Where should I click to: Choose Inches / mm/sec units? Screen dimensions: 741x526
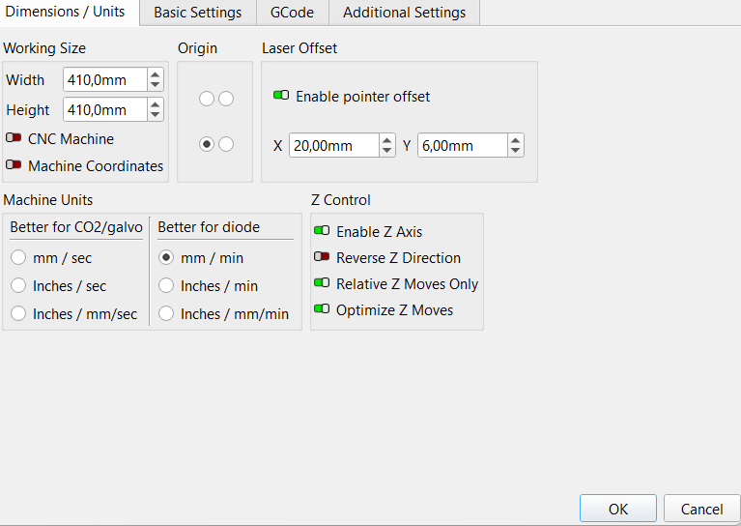click(18, 313)
